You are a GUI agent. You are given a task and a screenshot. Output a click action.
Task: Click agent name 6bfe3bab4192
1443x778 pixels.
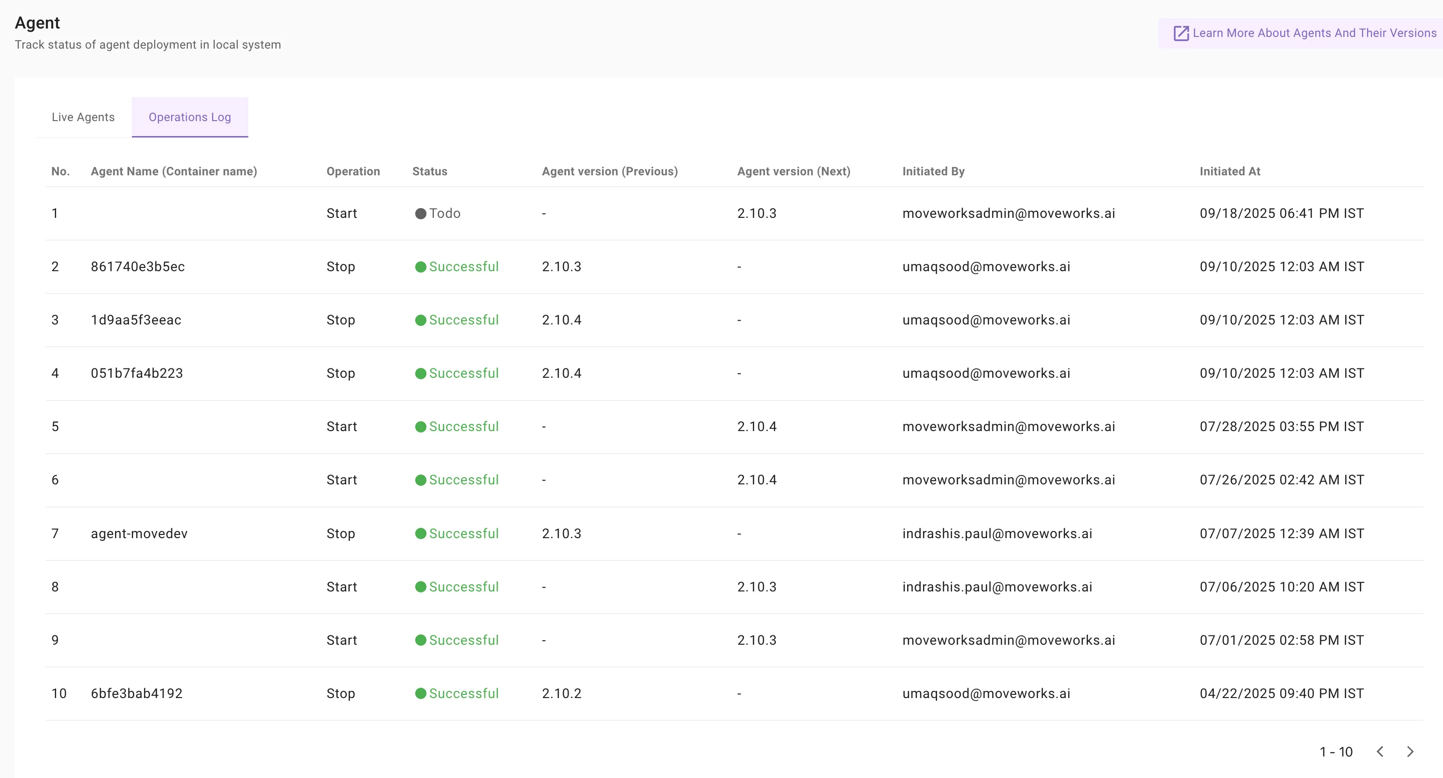click(x=137, y=693)
